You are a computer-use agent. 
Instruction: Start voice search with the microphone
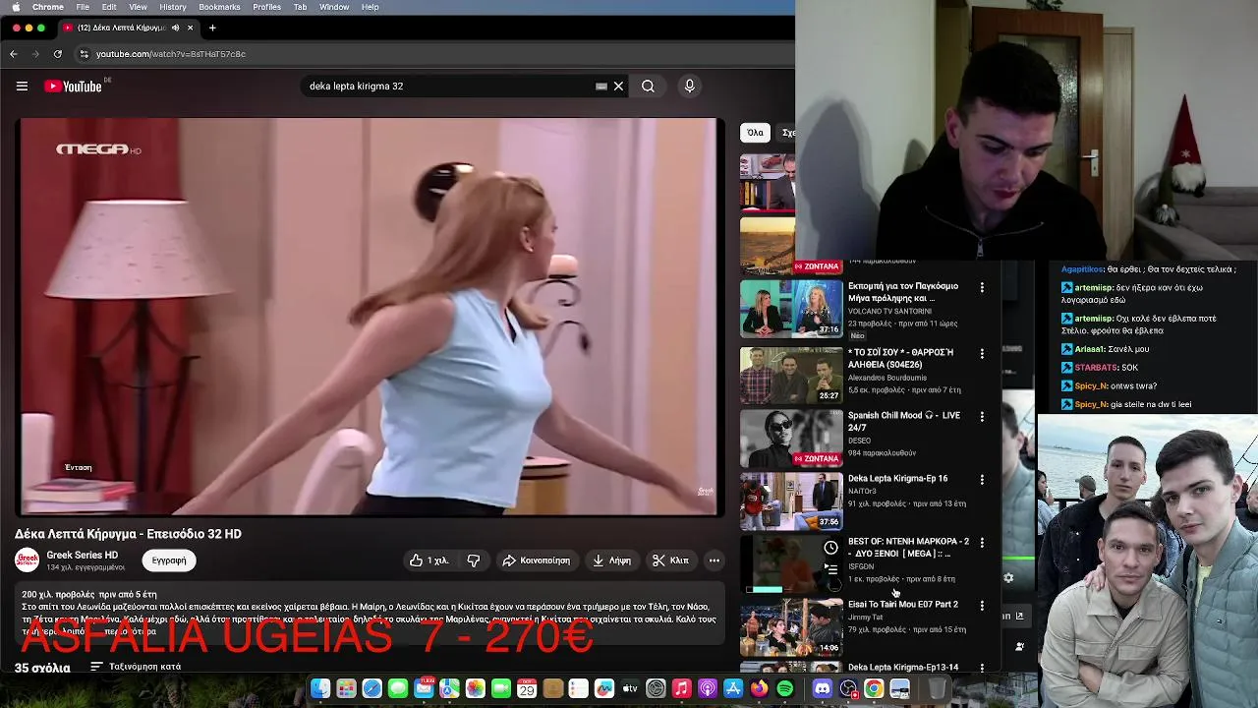689,86
